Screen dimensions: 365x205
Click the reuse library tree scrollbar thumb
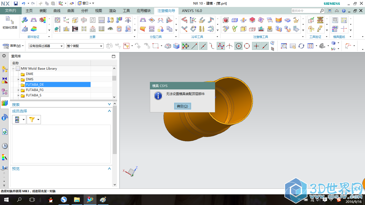[114, 78]
